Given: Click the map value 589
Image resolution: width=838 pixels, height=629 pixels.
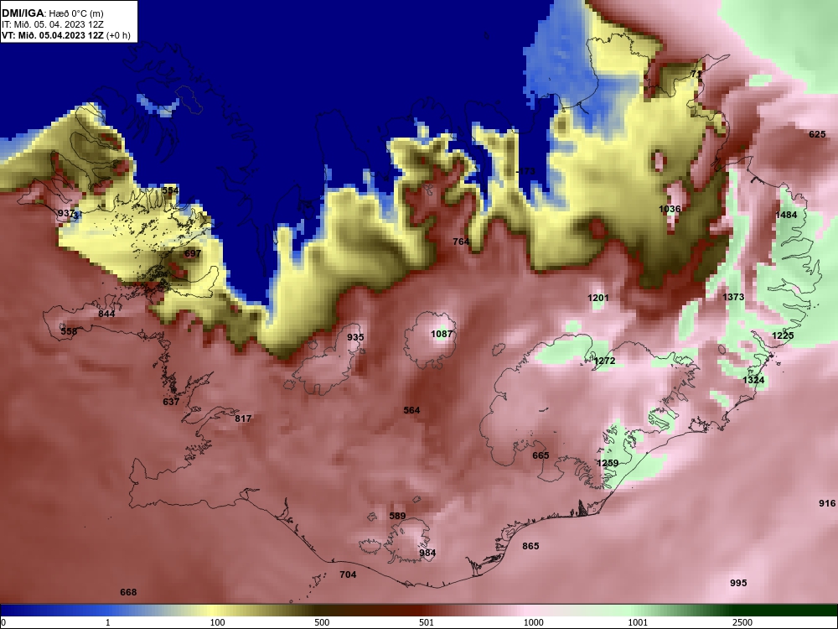Looking at the screenshot, I should [x=397, y=516].
